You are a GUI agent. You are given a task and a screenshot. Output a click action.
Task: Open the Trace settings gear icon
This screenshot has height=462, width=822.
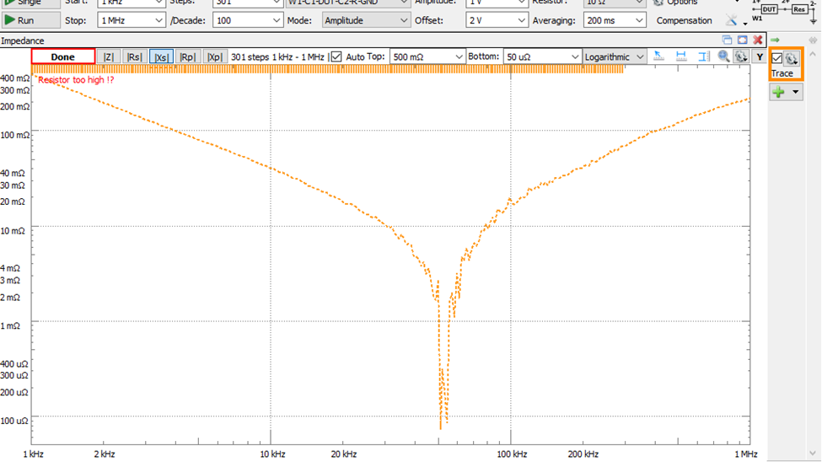tap(792, 59)
